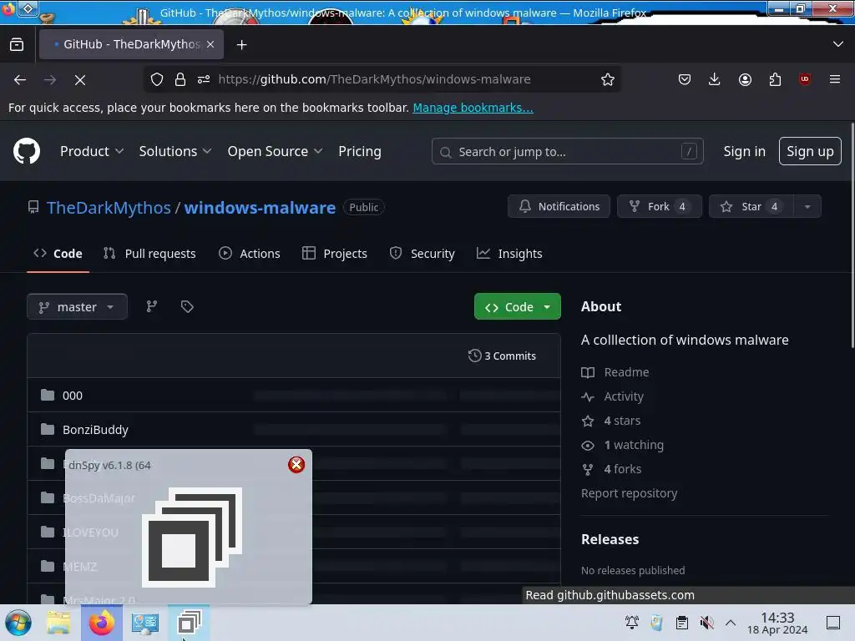The image size is (855, 641).
Task: Open the master branch dropdown
Action: [77, 306]
